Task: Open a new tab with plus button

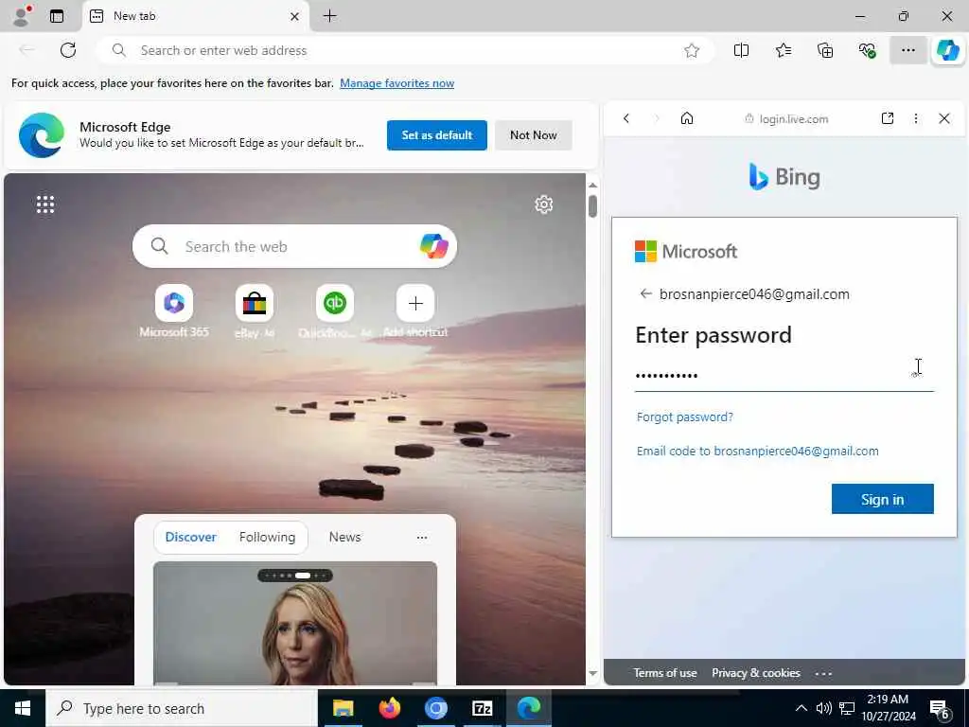Action: pos(330,16)
